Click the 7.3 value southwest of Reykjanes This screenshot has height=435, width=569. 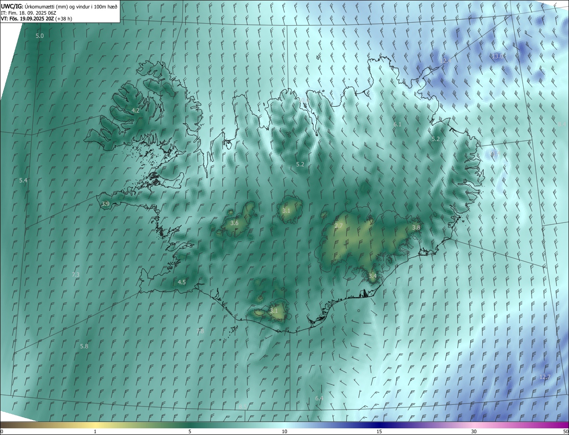click(x=76, y=274)
